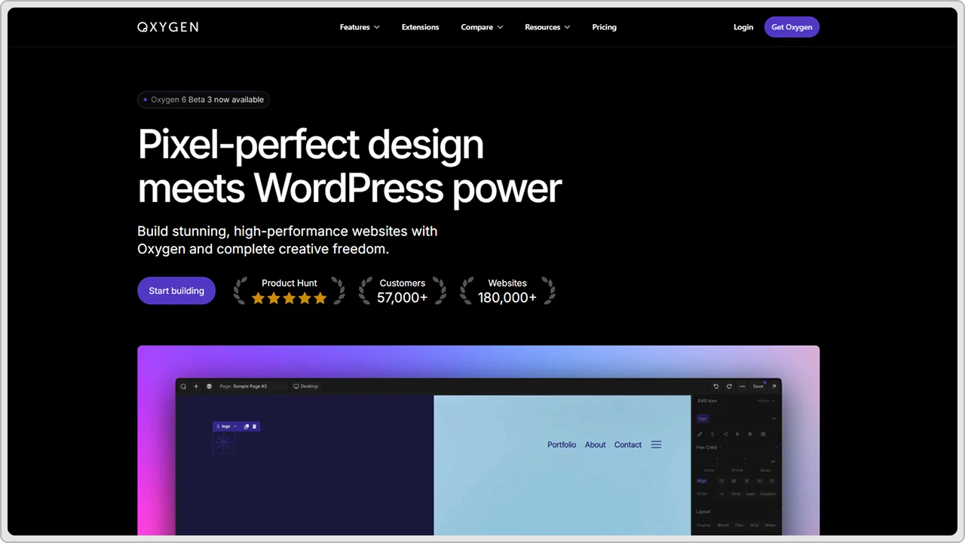
Task: Click the gear settings icon in side panel
Action: [x=763, y=434]
